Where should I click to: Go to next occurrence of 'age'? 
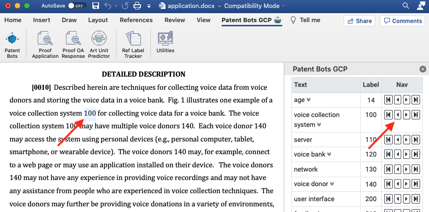(x=406, y=100)
